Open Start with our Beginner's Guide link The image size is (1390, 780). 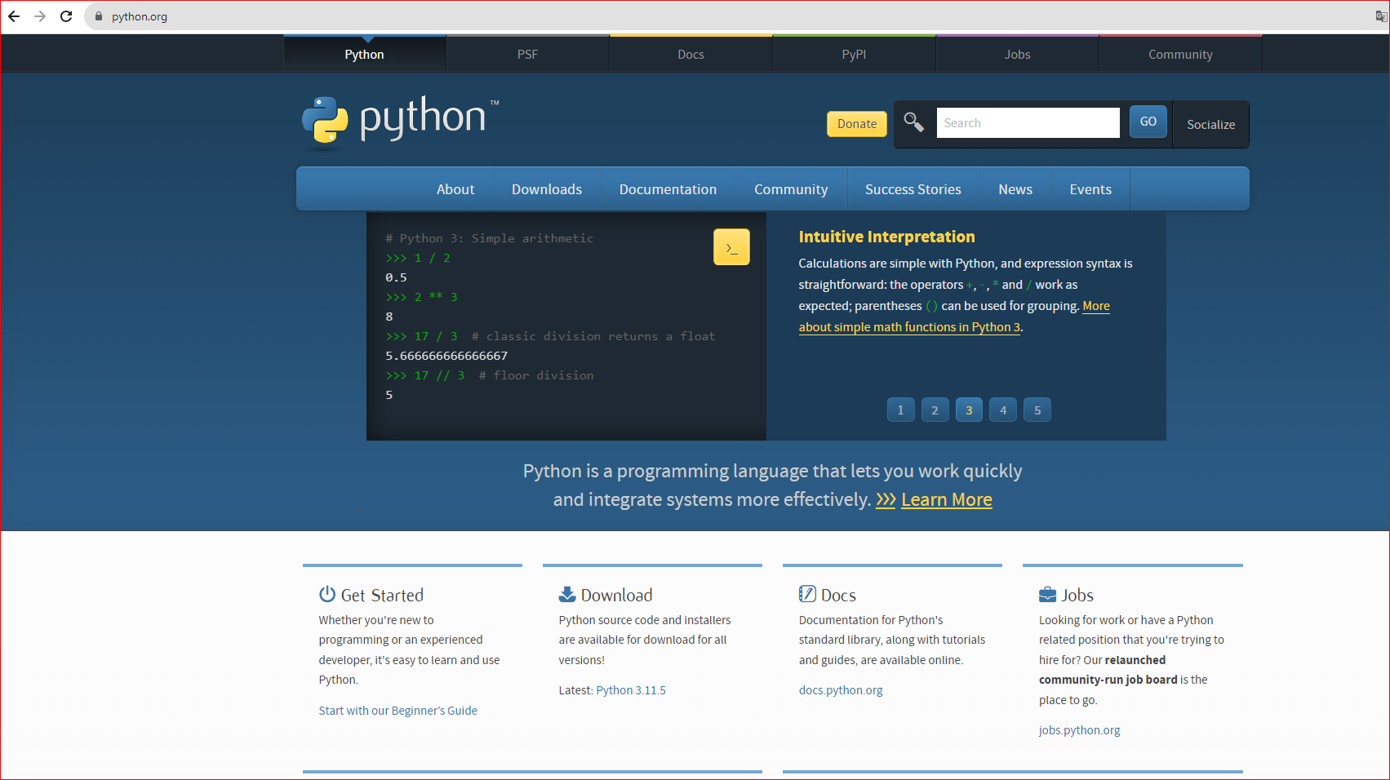tap(398, 711)
